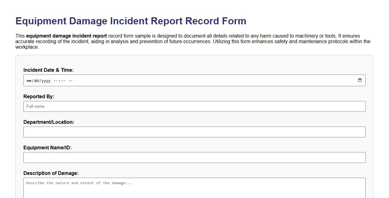This screenshot has height=198, width=389.
Task: Open the calendar date picker icon
Action: [360, 80]
